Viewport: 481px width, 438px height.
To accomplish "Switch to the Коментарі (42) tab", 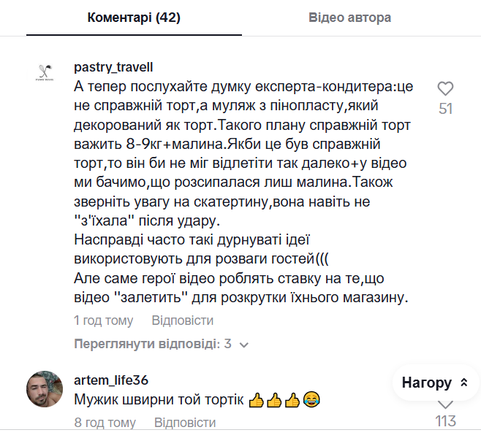I will tap(134, 18).
